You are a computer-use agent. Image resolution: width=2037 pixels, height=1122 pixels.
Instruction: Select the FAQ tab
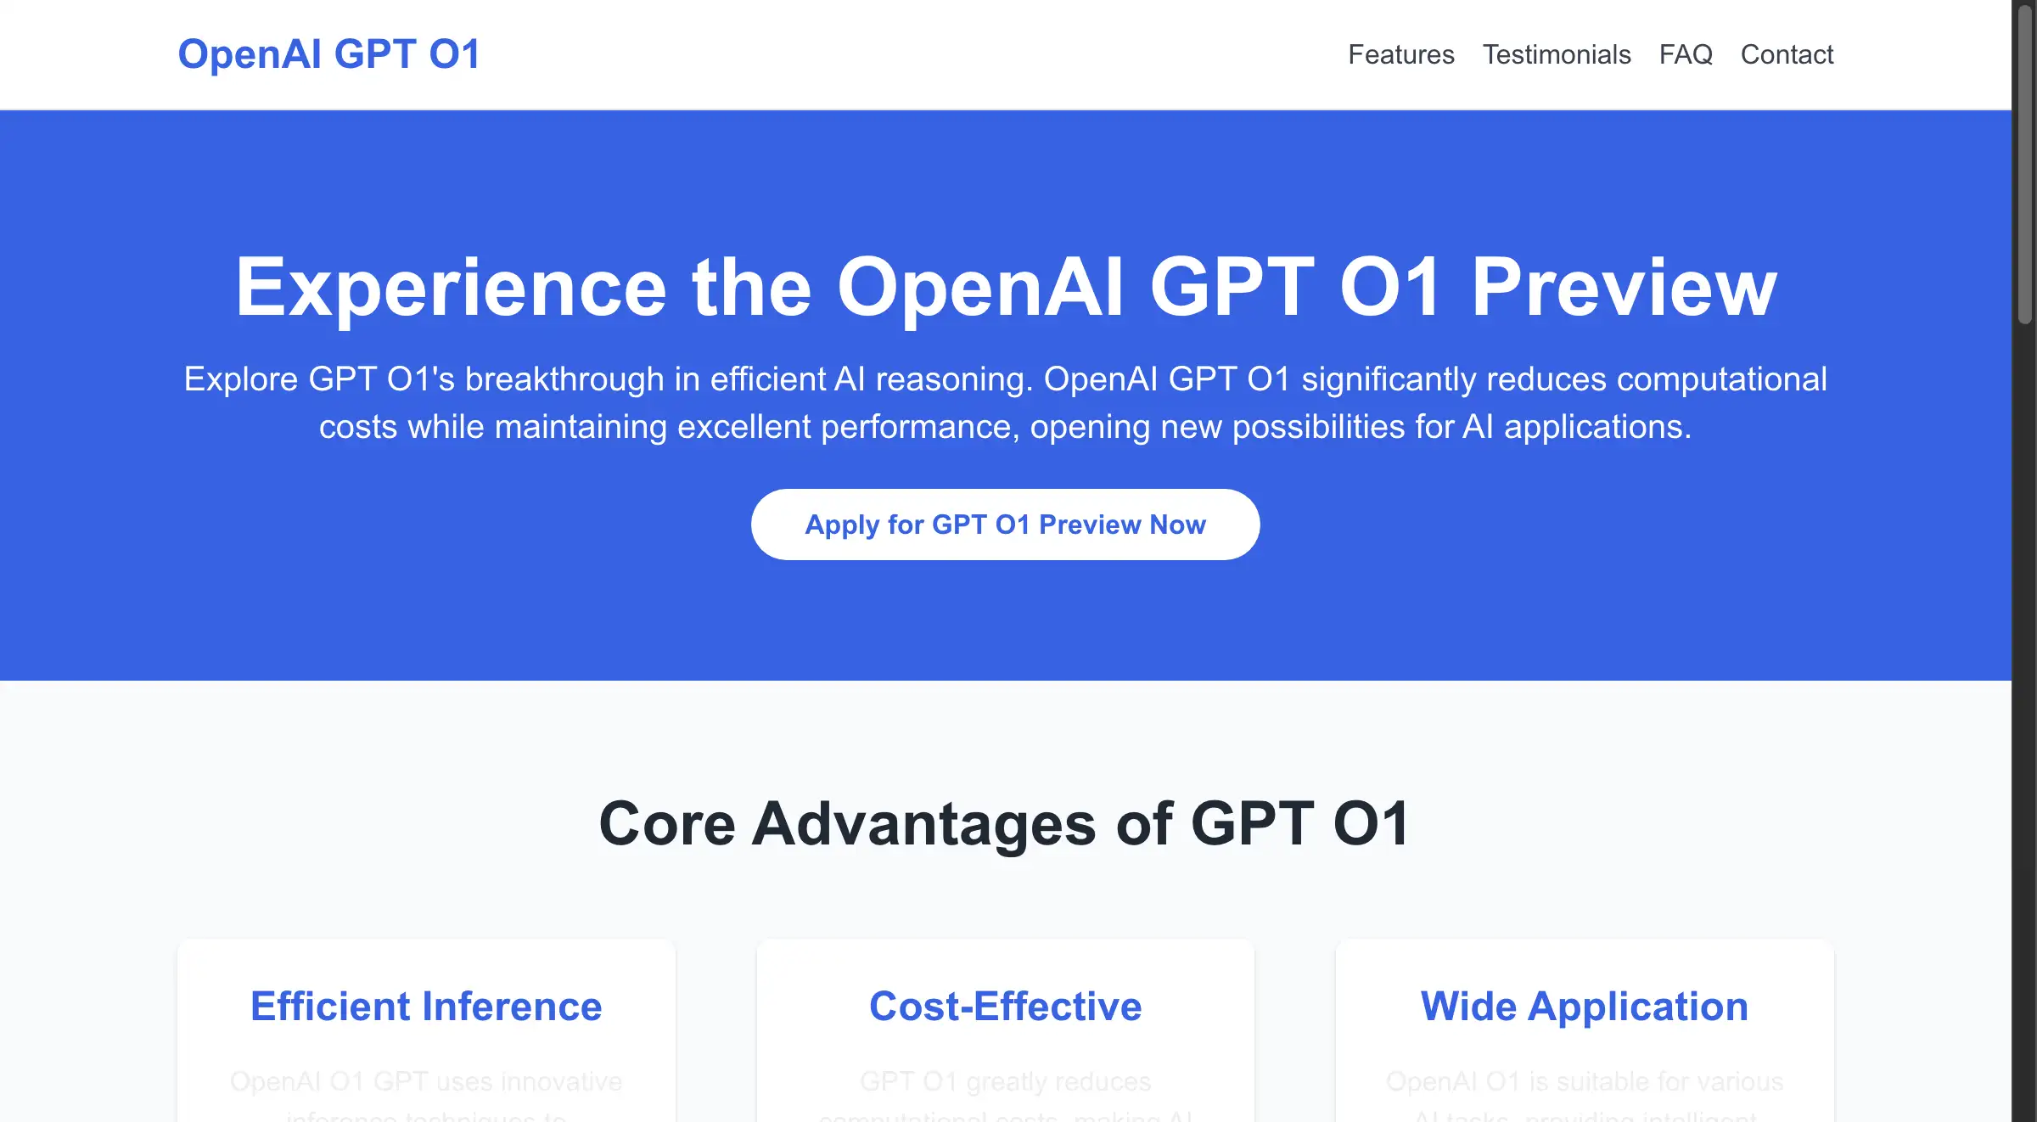[1685, 53]
